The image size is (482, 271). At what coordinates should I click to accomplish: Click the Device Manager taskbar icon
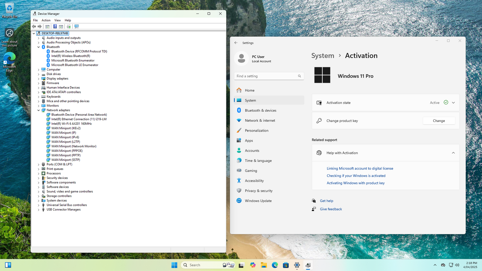(x=308, y=265)
